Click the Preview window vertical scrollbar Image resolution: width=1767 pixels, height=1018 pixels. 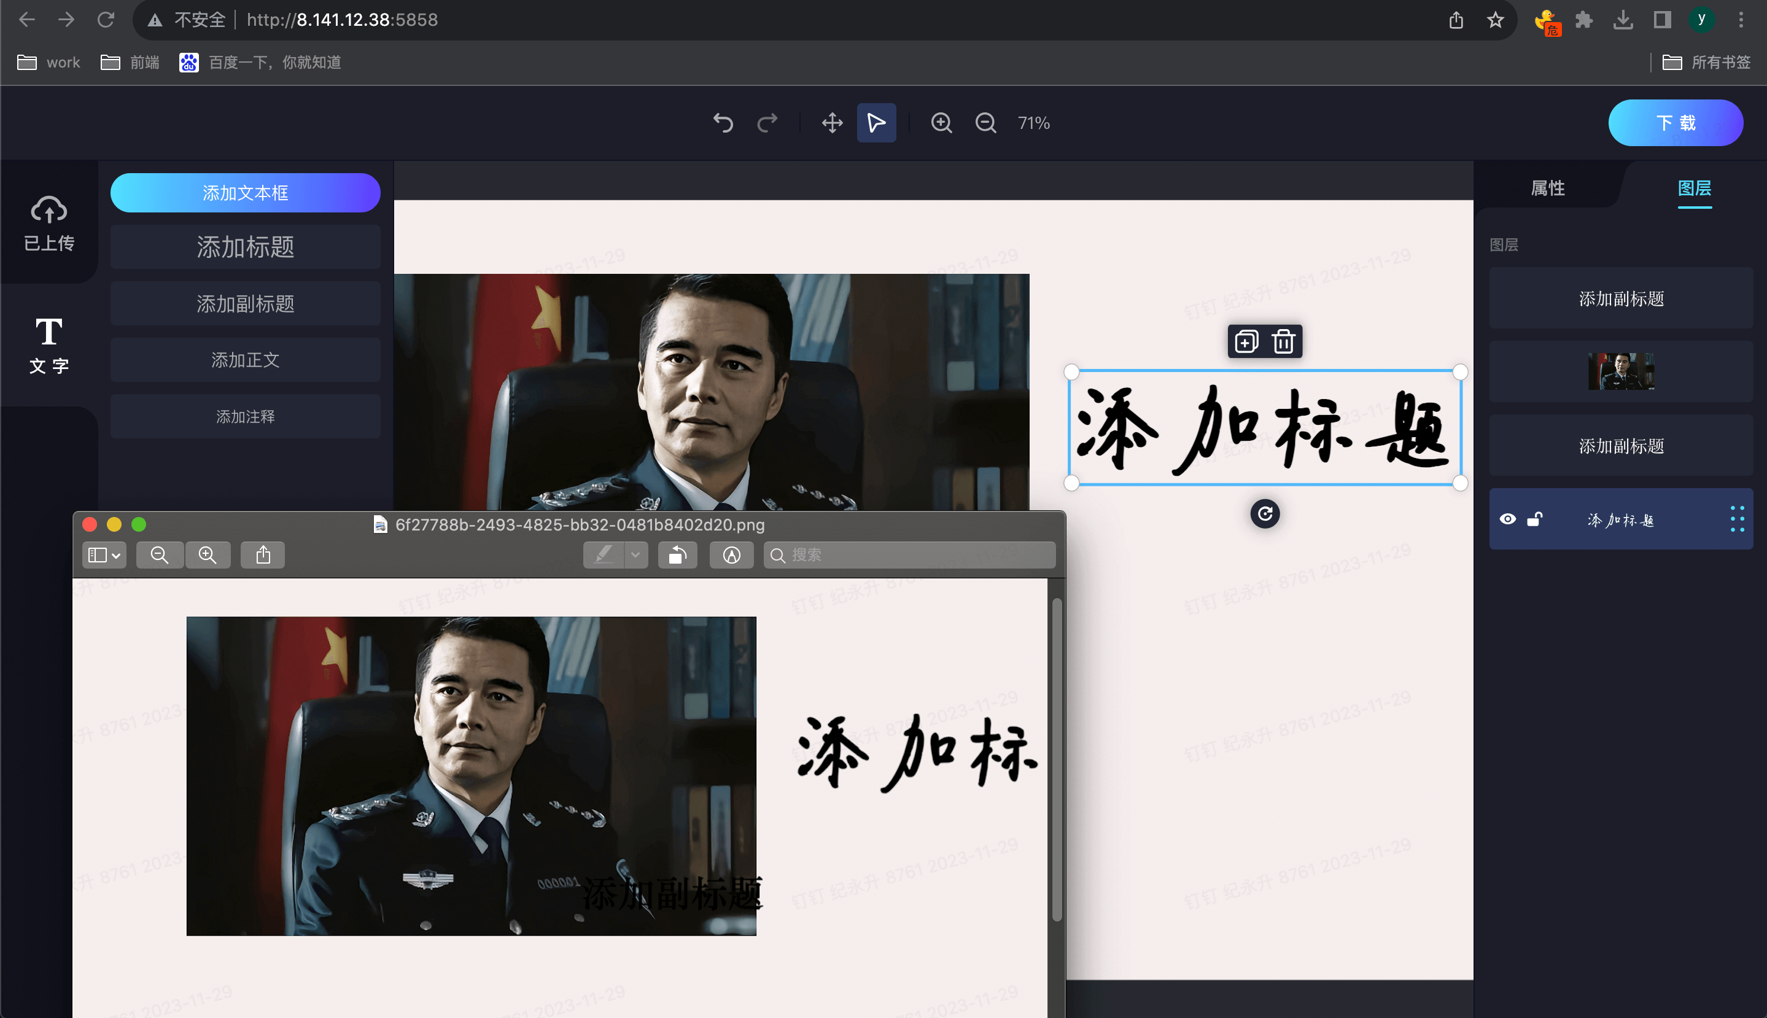tap(1057, 760)
